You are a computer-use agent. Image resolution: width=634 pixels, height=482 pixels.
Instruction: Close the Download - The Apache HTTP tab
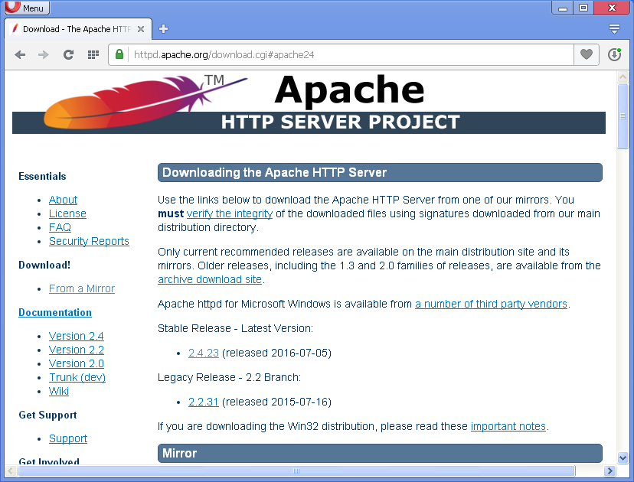(x=141, y=29)
